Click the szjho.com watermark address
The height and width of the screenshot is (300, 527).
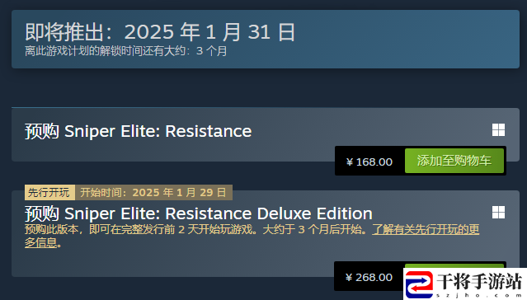coord(479,295)
